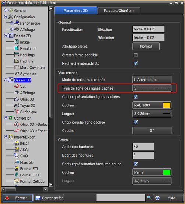Toggle Choix couche ligne cachée checkbox
Screen dimensions: 185x204
pos(136,122)
